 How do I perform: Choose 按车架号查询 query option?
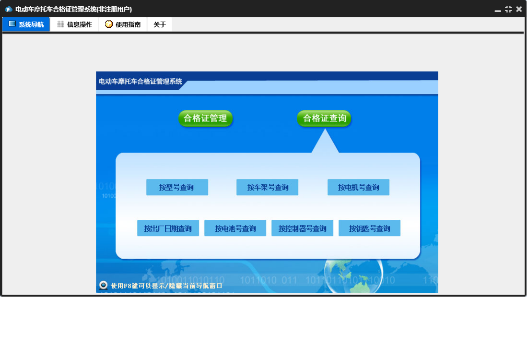(267, 187)
